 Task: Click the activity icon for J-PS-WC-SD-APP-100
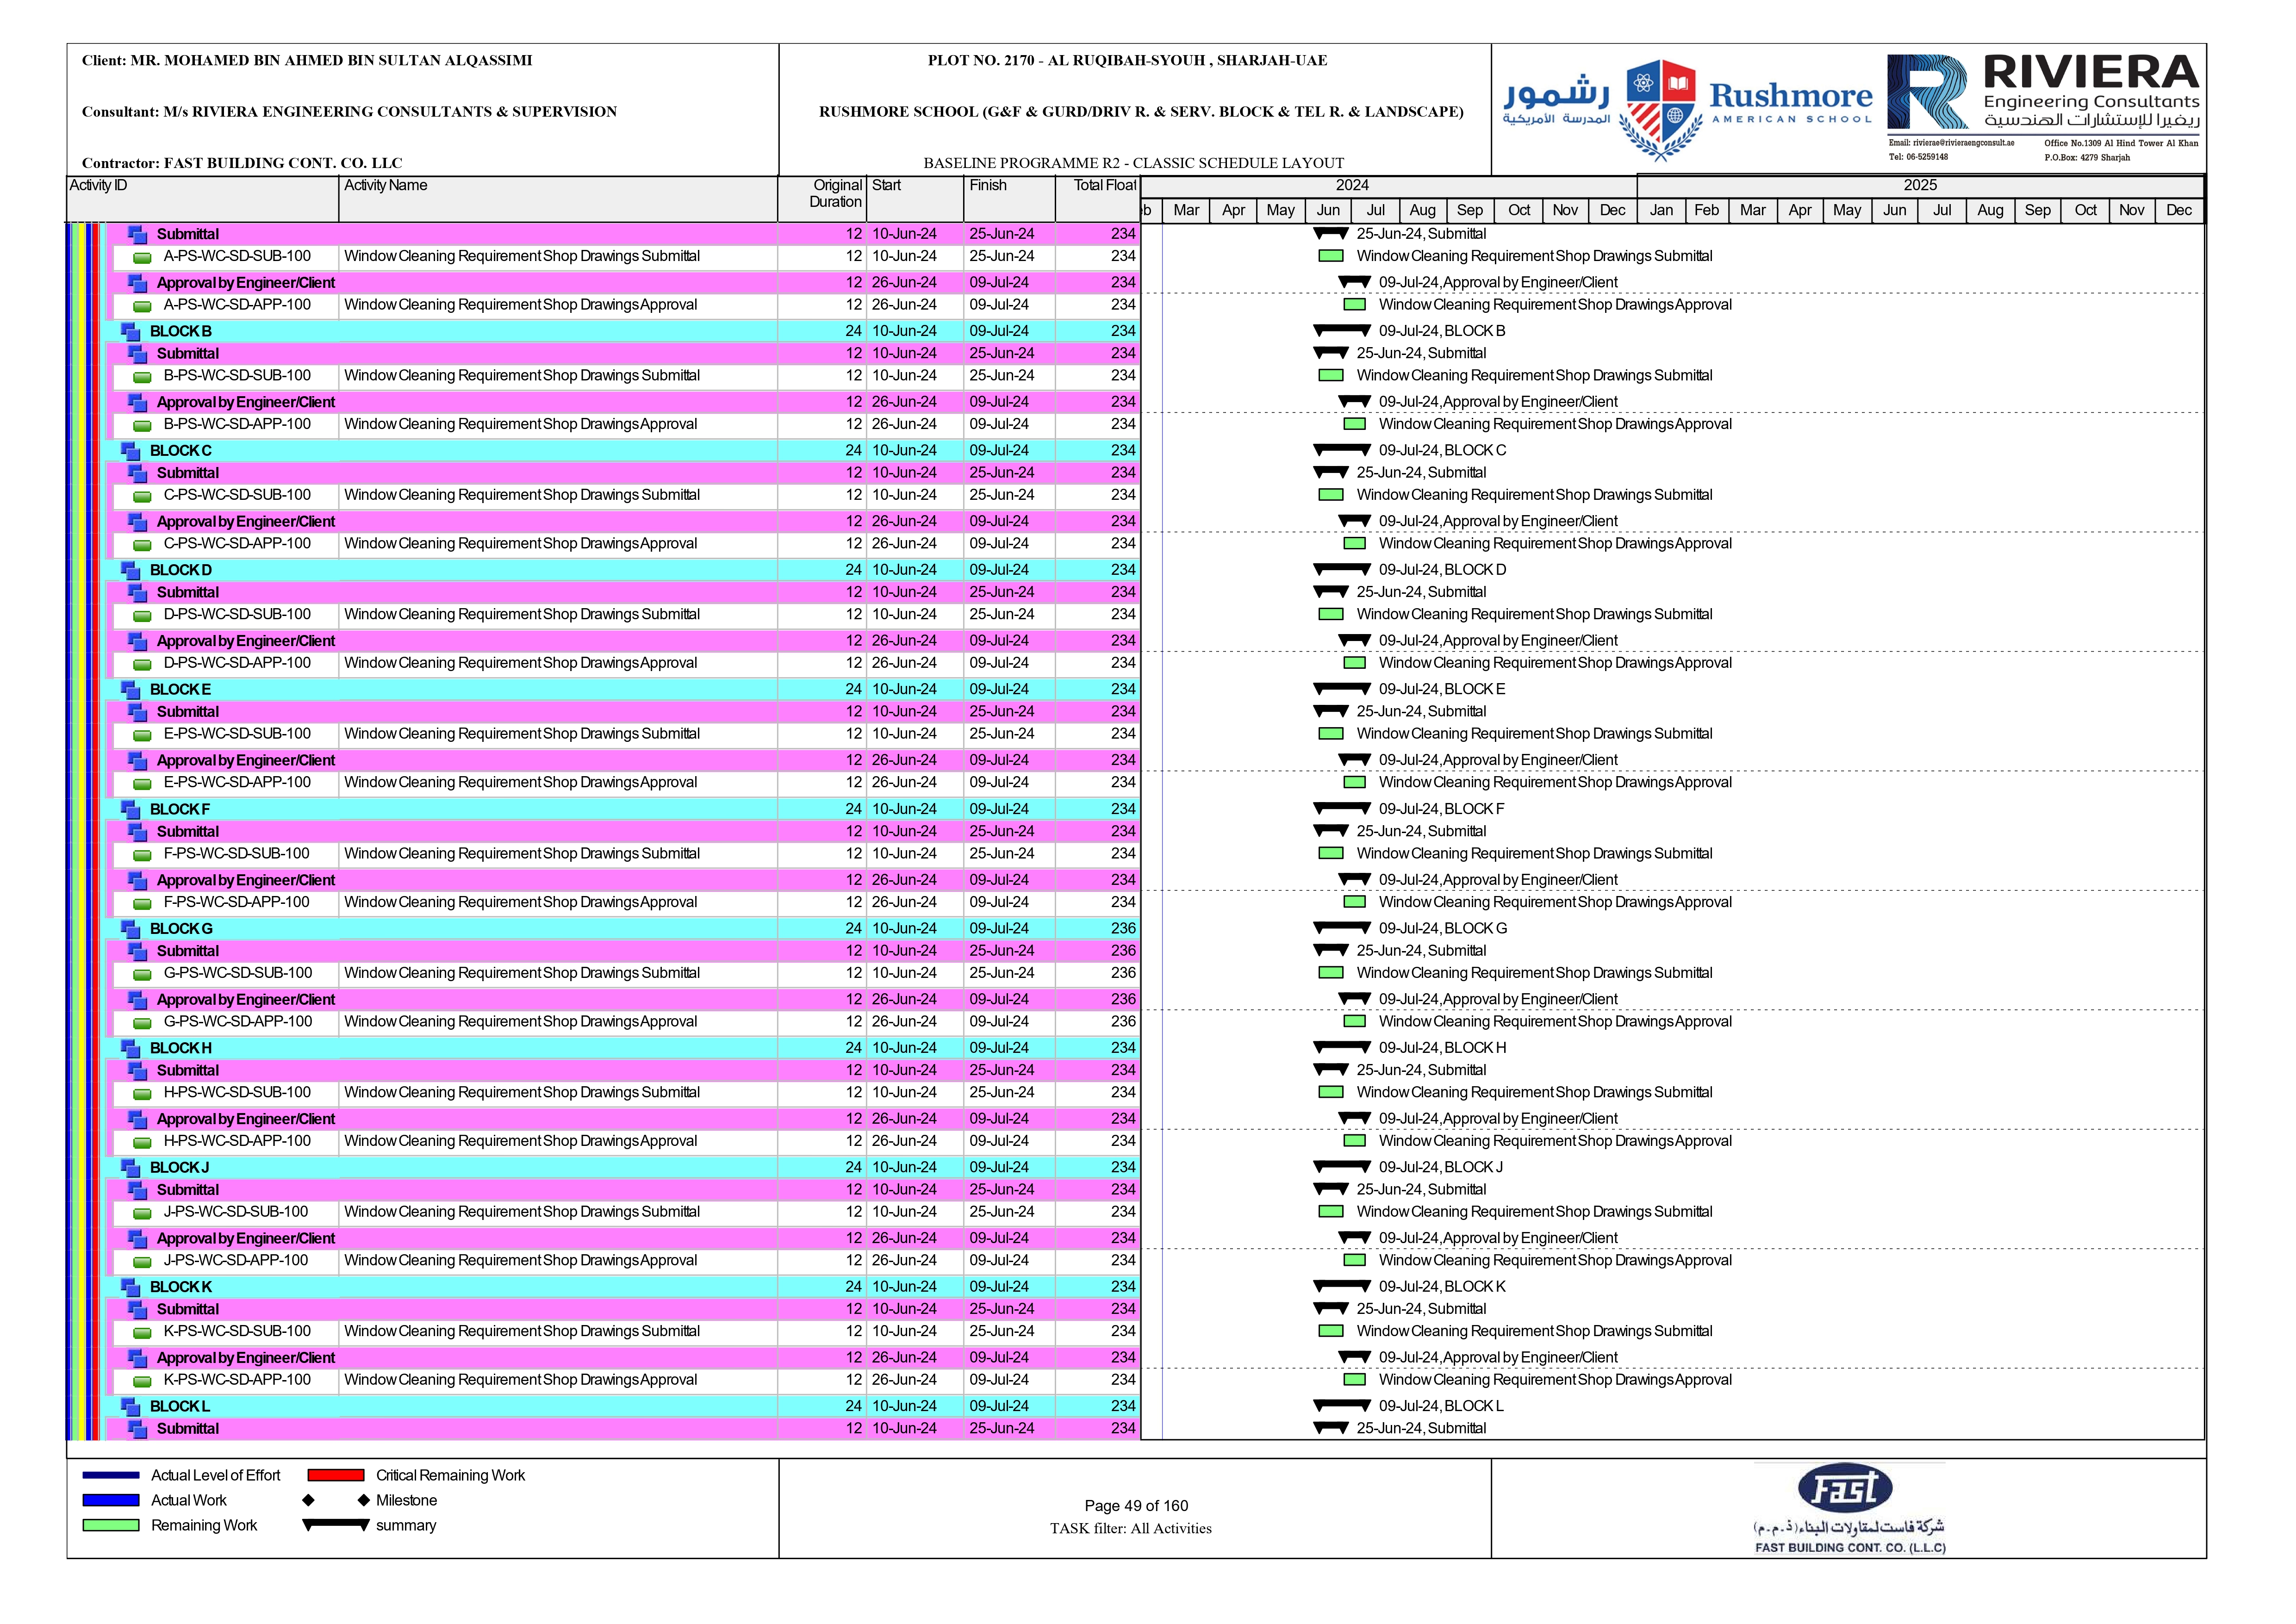(x=142, y=1262)
